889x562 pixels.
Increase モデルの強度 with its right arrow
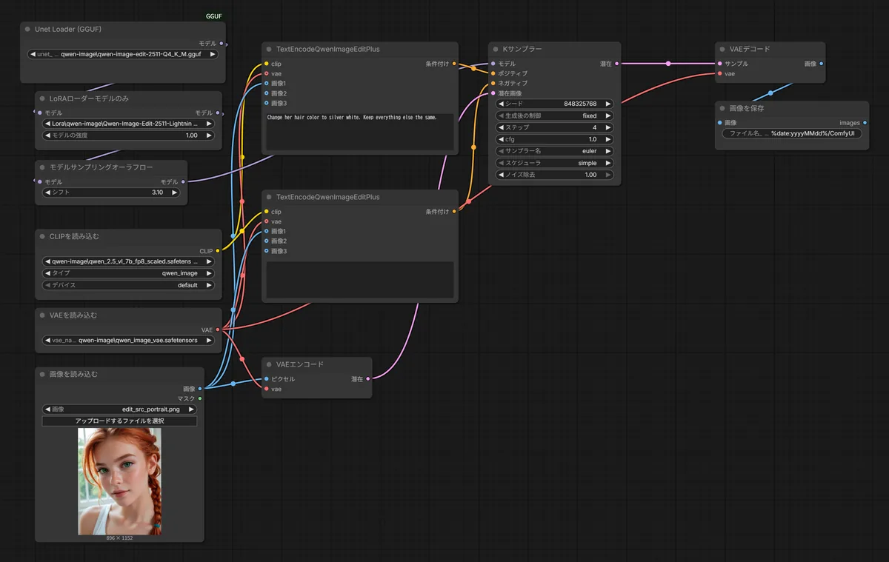(209, 136)
